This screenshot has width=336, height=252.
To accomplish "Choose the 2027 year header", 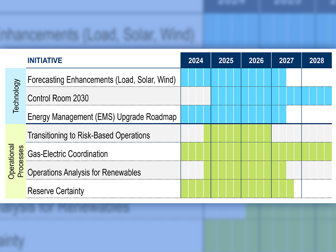I will coord(286,61).
